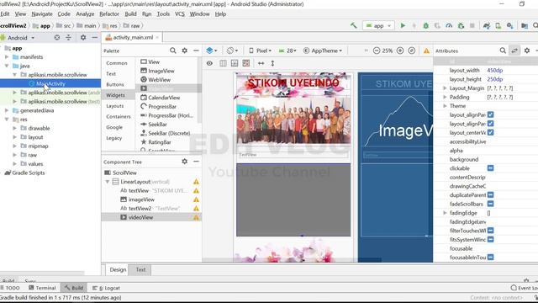Open the Terminal tool window
This screenshot has height=303, width=538.
point(42,288)
